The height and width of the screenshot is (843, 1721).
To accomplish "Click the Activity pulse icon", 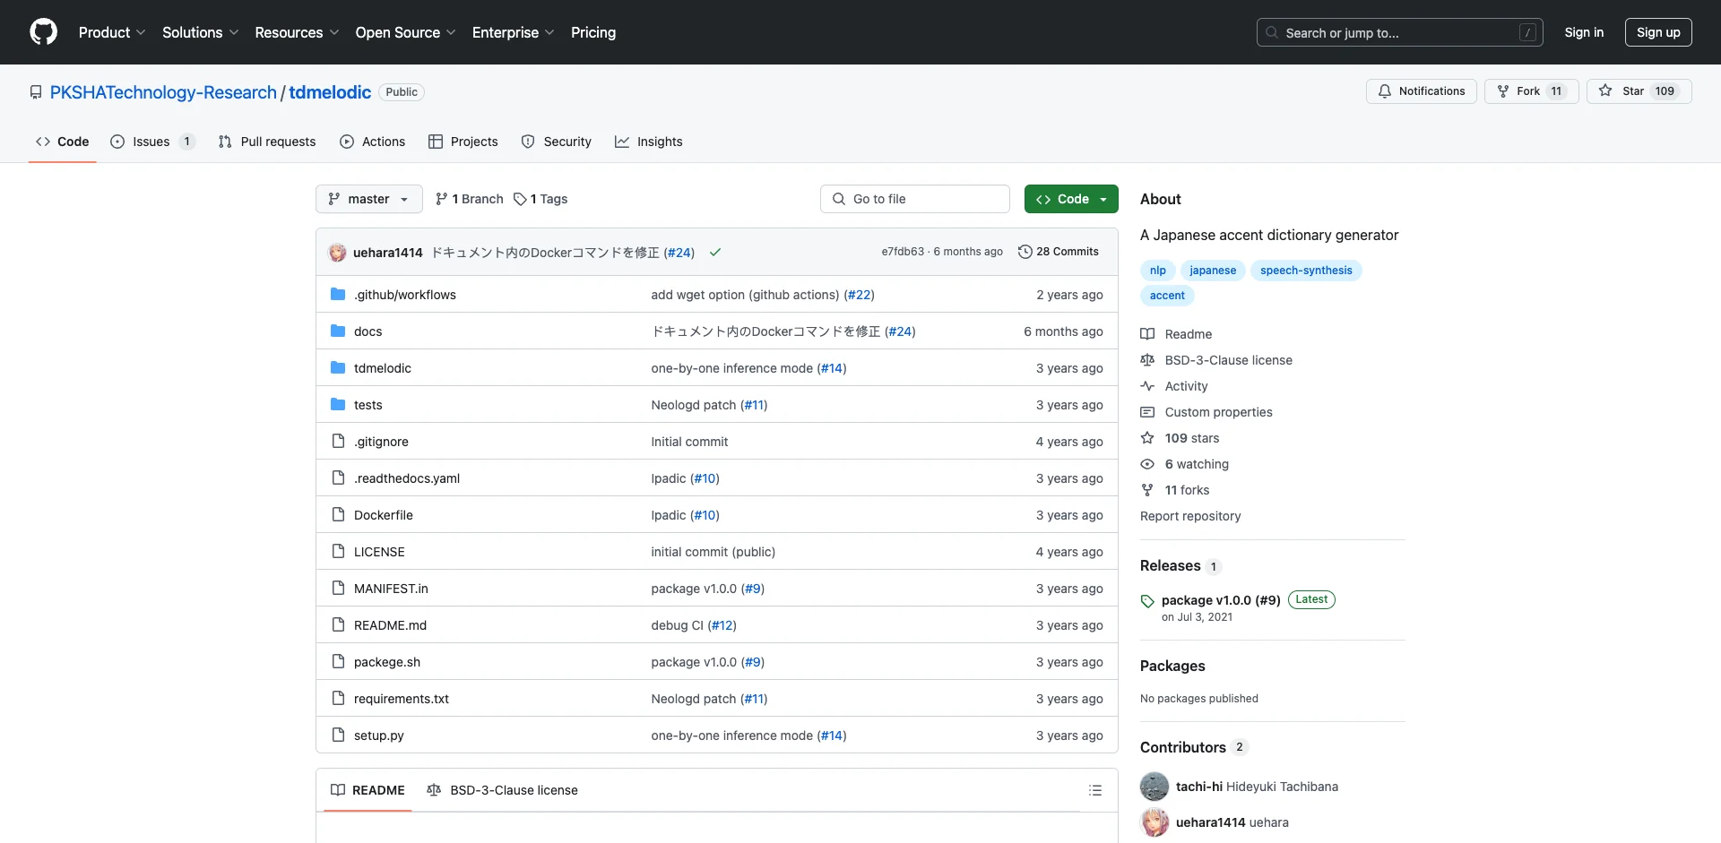I will pos(1147,386).
